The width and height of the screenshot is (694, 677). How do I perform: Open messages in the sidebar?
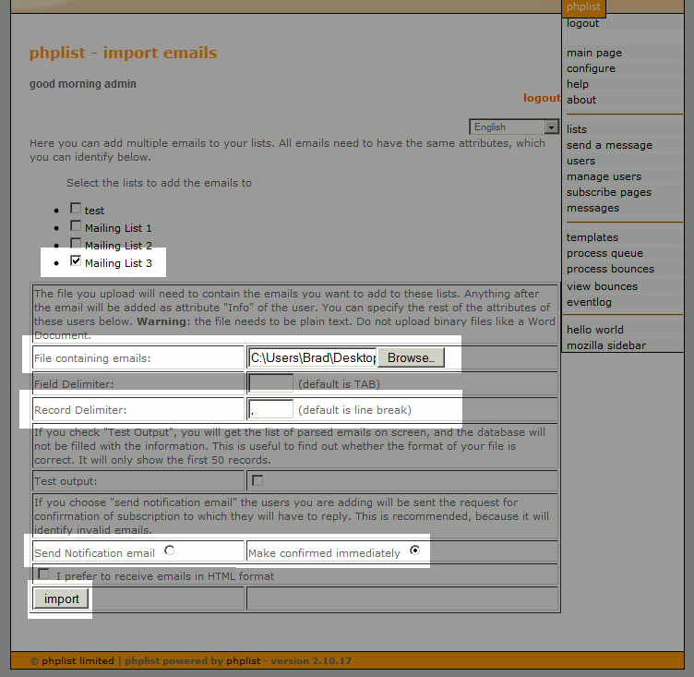(592, 208)
